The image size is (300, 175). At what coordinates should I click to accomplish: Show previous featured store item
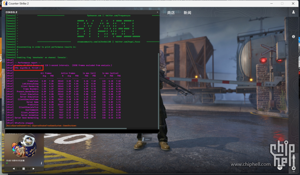pos(13,169)
